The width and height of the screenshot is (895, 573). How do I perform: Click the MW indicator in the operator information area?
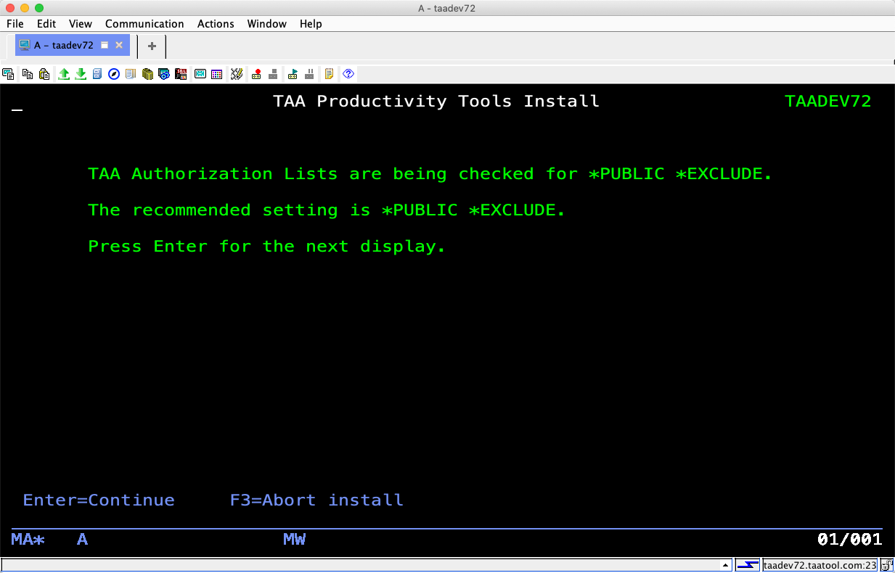pyautogui.click(x=295, y=540)
